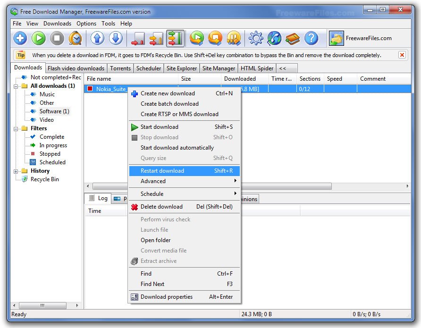Screen dimensions: 421x328
Task: Close the tip bar with red X
Action: point(402,55)
